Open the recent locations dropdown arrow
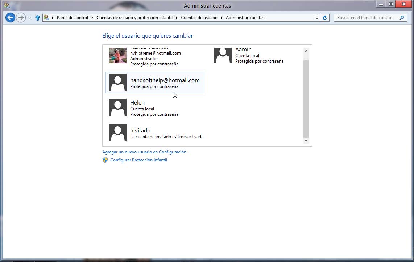The width and height of the screenshot is (414, 262). (x=30, y=18)
